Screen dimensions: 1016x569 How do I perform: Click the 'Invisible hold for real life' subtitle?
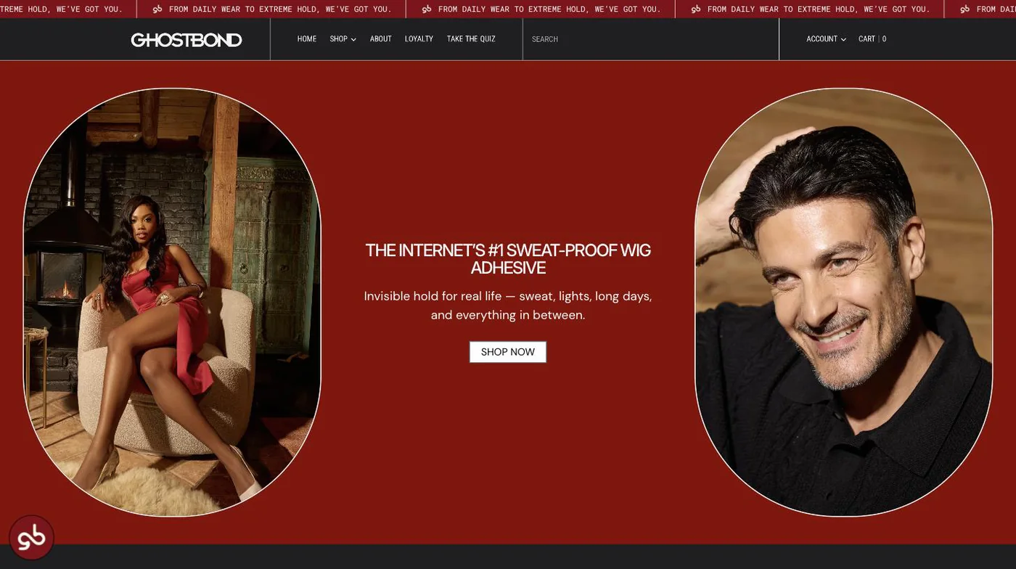point(508,306)
